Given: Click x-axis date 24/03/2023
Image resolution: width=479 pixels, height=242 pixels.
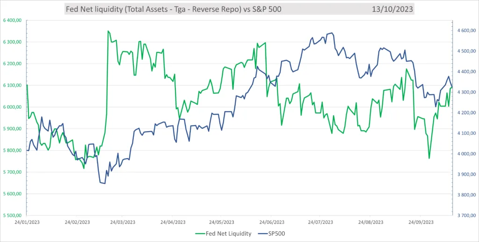Looking at the screenshot, I should point(123,222).
